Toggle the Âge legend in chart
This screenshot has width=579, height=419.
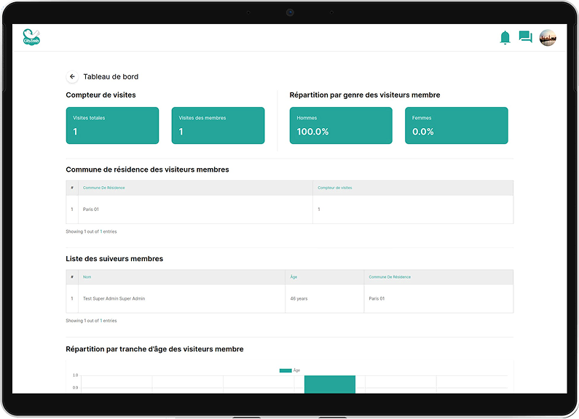[x=290, y=370]
